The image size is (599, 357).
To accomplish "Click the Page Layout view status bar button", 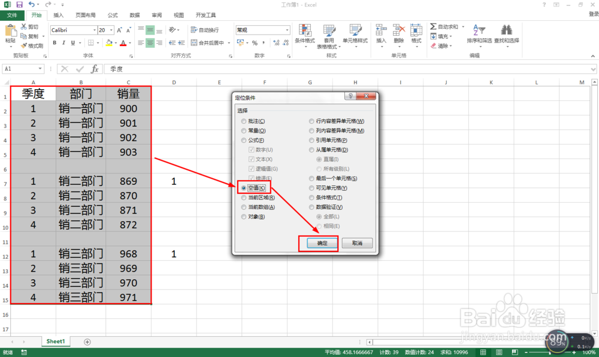I will [x=499, y=352].
